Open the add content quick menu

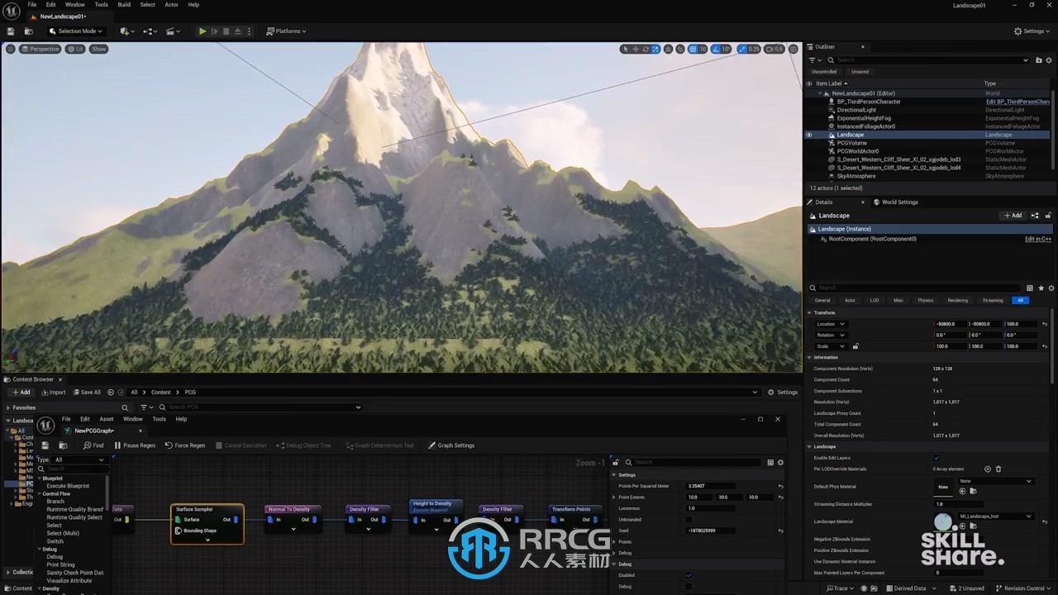click(x=127, y=31)
